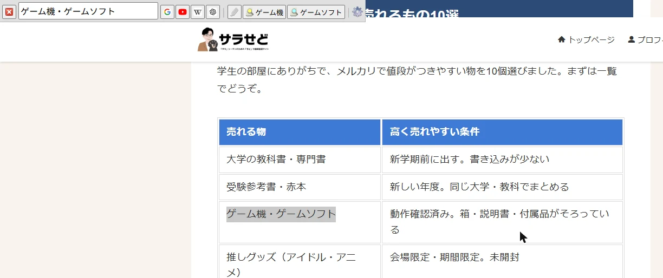The image size is (663, 278).
Task: Click the ゲームソフト keyword highlight button
Action: pyautogui.click(x=316, y=12)
